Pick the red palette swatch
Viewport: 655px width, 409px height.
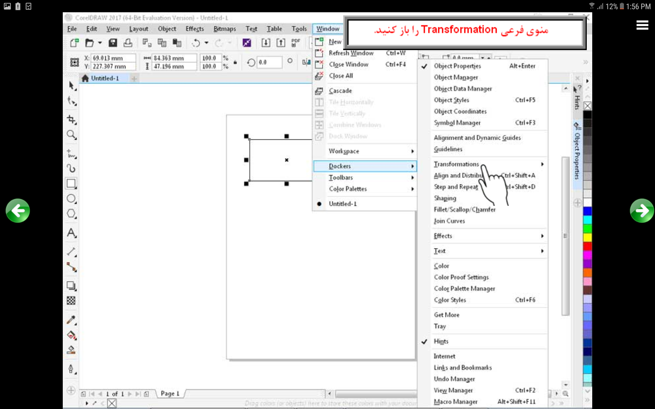point(587,246)
